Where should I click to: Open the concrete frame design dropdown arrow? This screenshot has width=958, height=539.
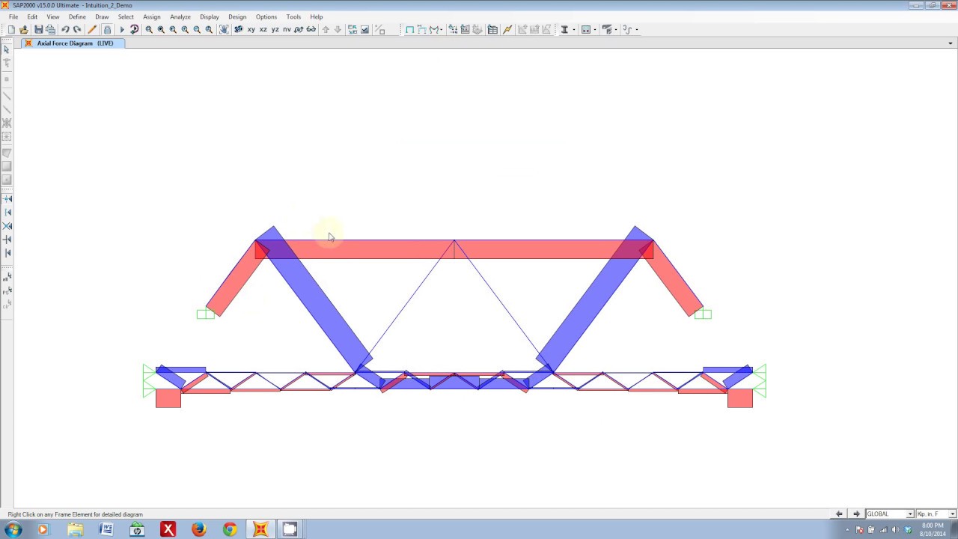click(x=594, y=30)
